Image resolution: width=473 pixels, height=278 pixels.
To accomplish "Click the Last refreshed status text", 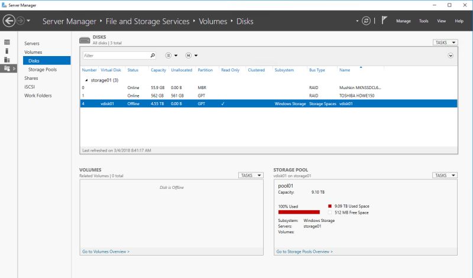I will click(116, 151).
